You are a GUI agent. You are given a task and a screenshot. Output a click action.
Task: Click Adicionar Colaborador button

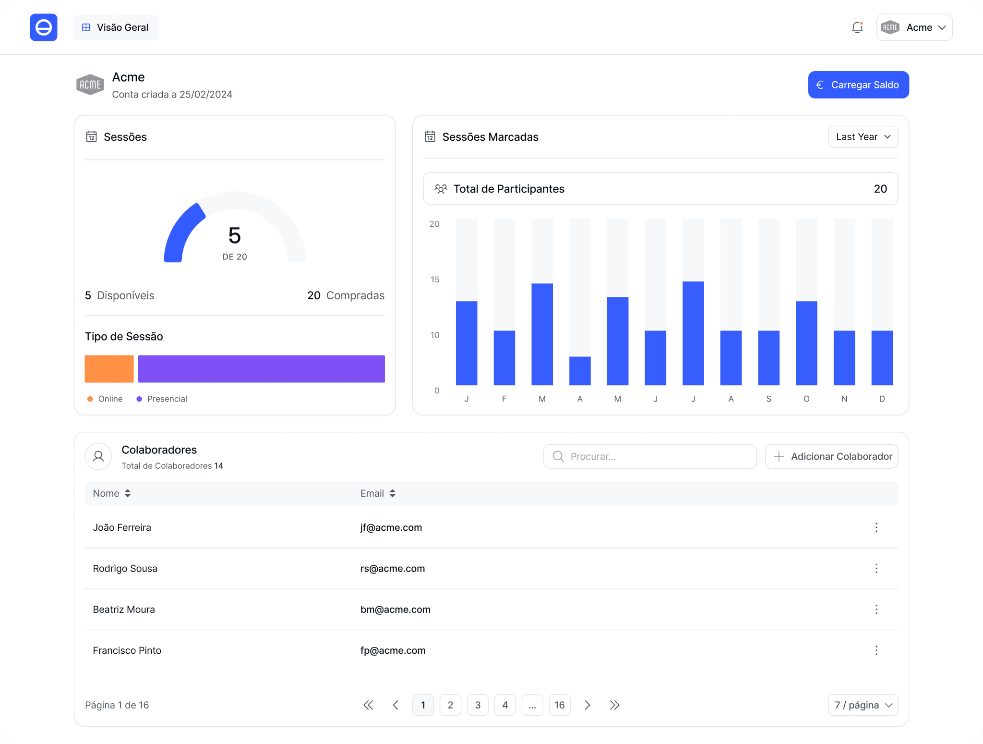[x=832, y=456]
